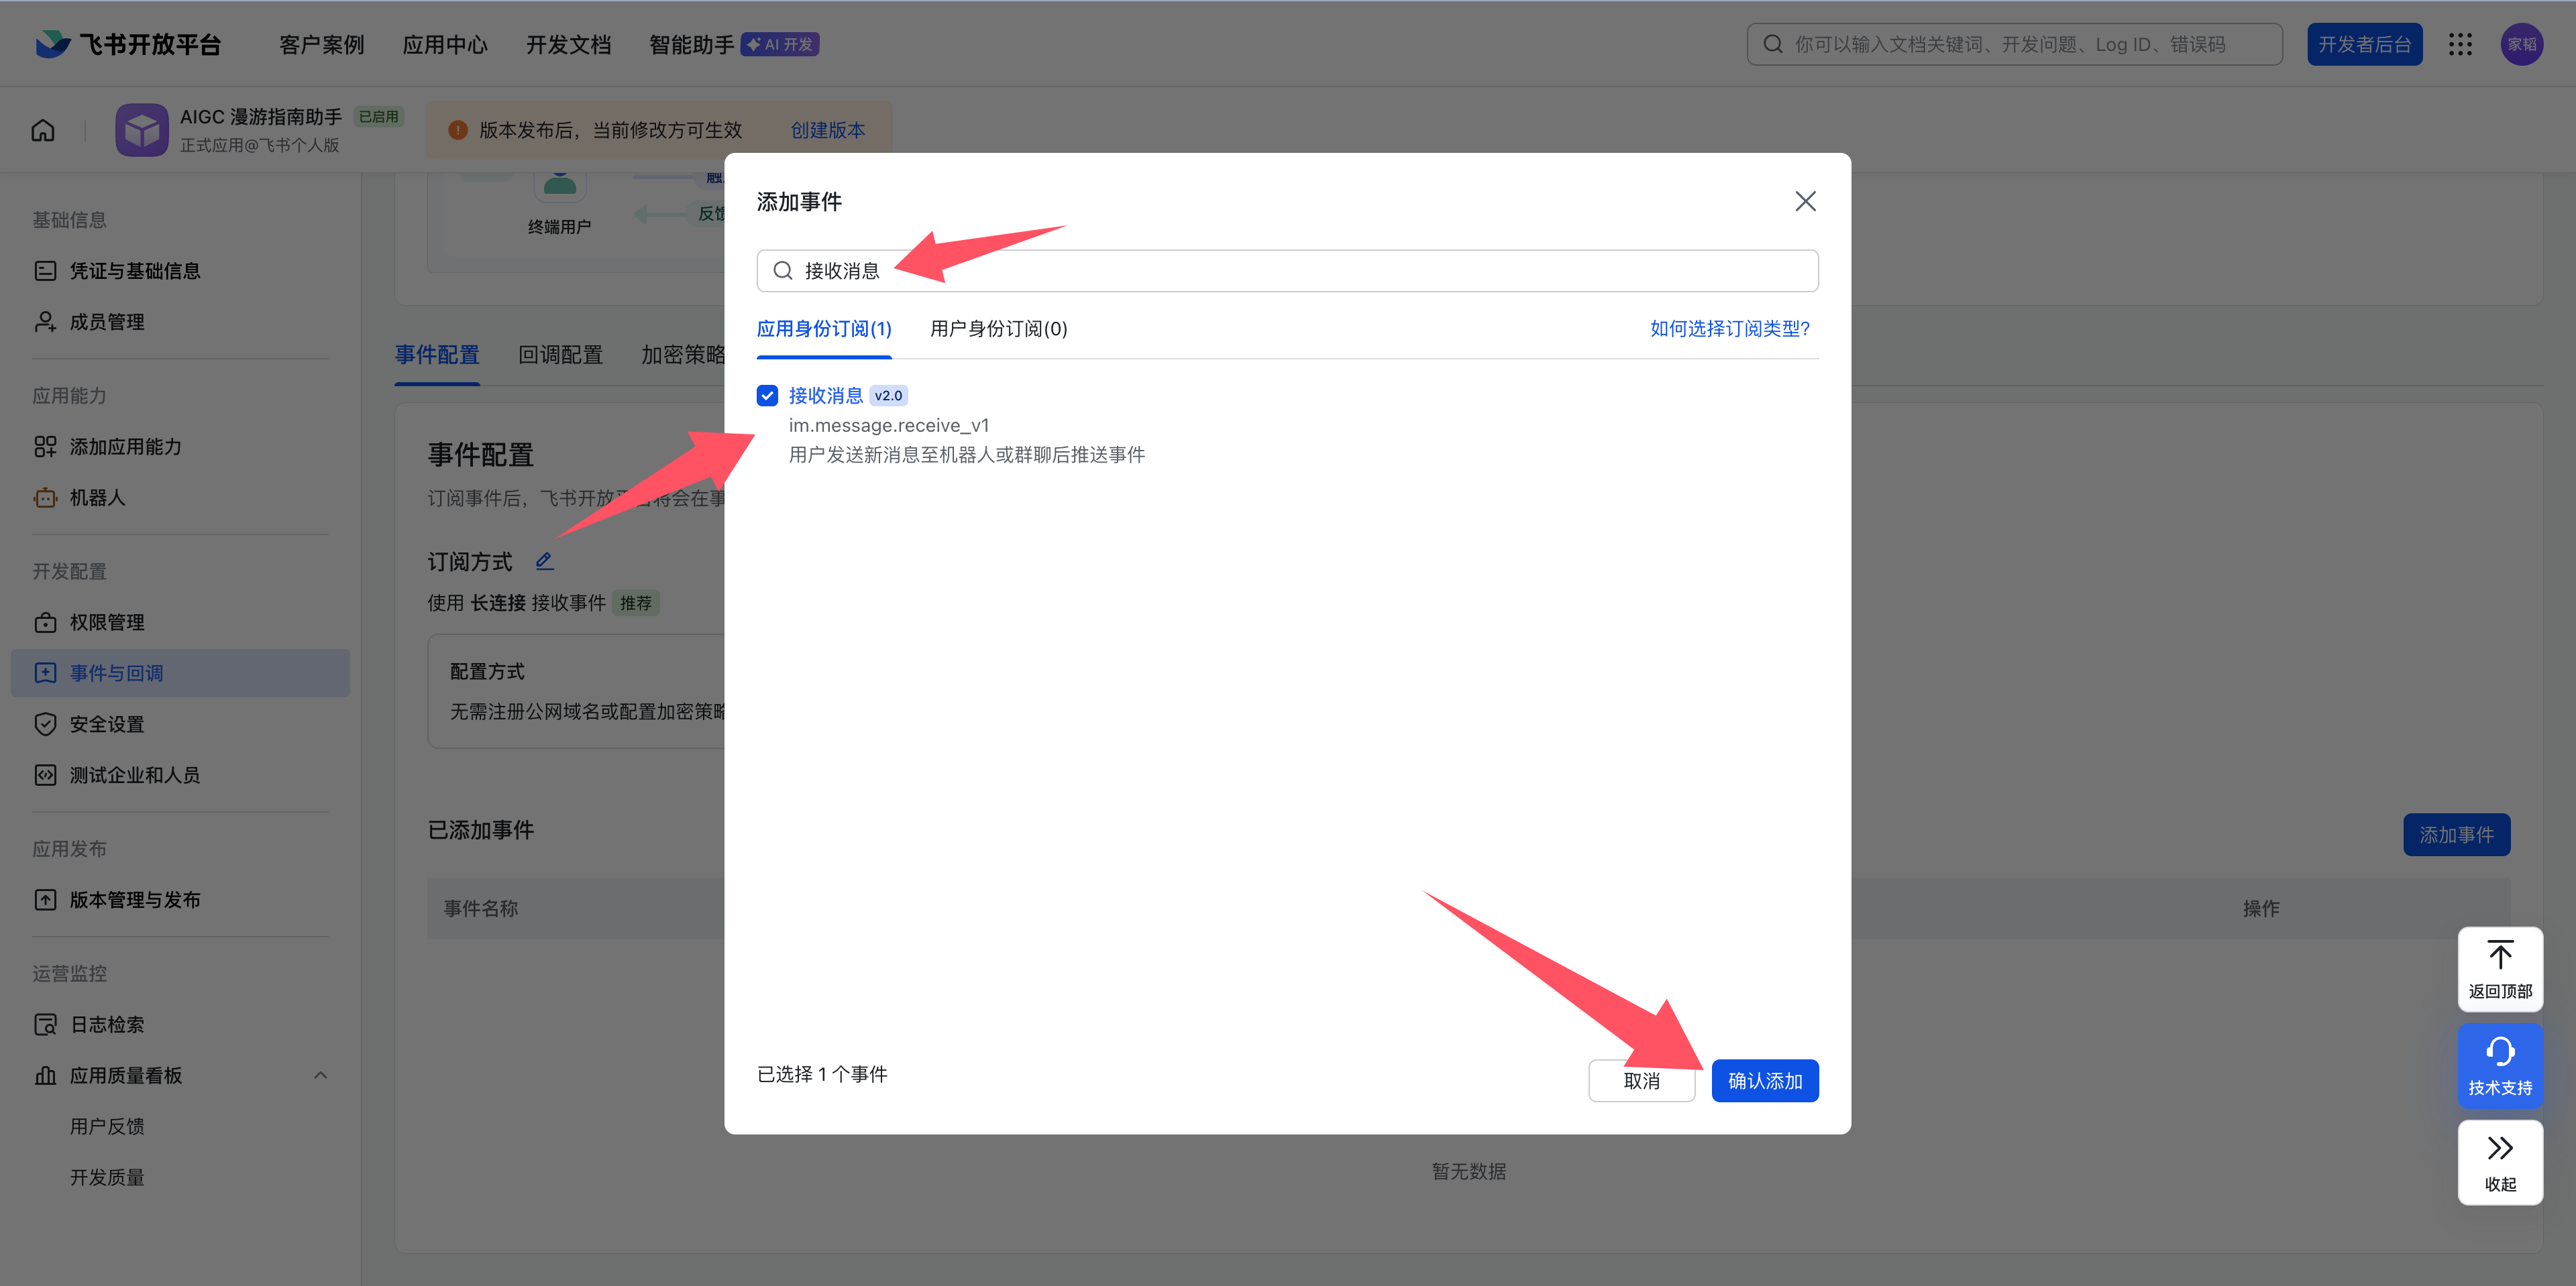Open the 回调配置 tab
2576x1286 pixels.
point(560,355)
